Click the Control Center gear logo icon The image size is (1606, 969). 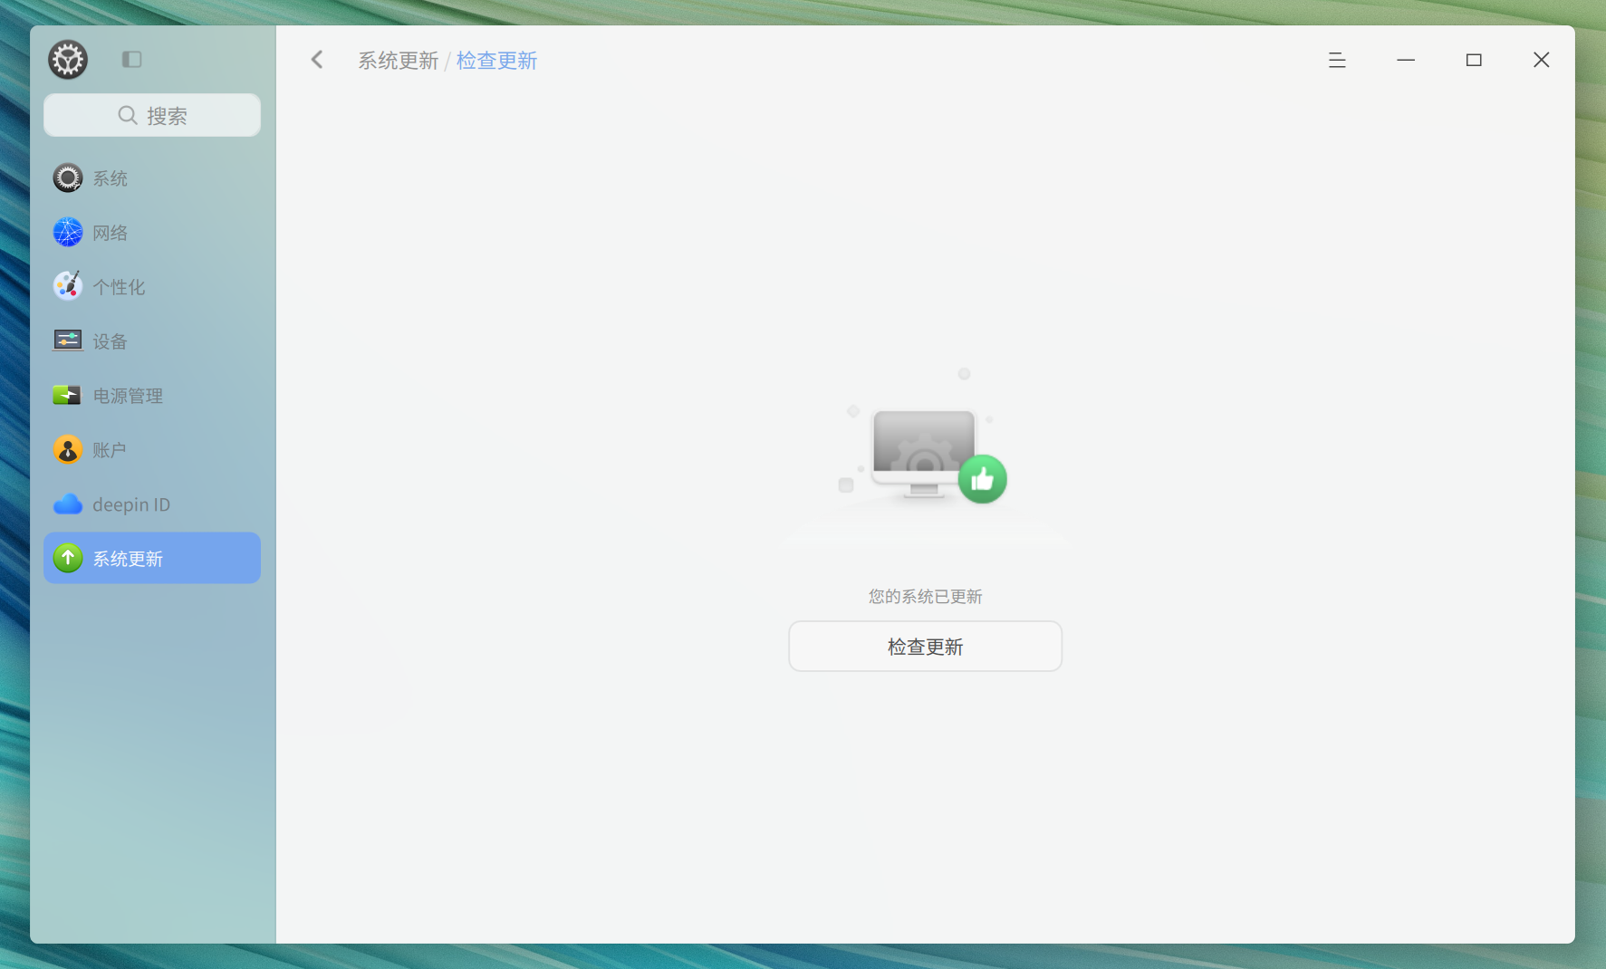(x=68, y=60)
